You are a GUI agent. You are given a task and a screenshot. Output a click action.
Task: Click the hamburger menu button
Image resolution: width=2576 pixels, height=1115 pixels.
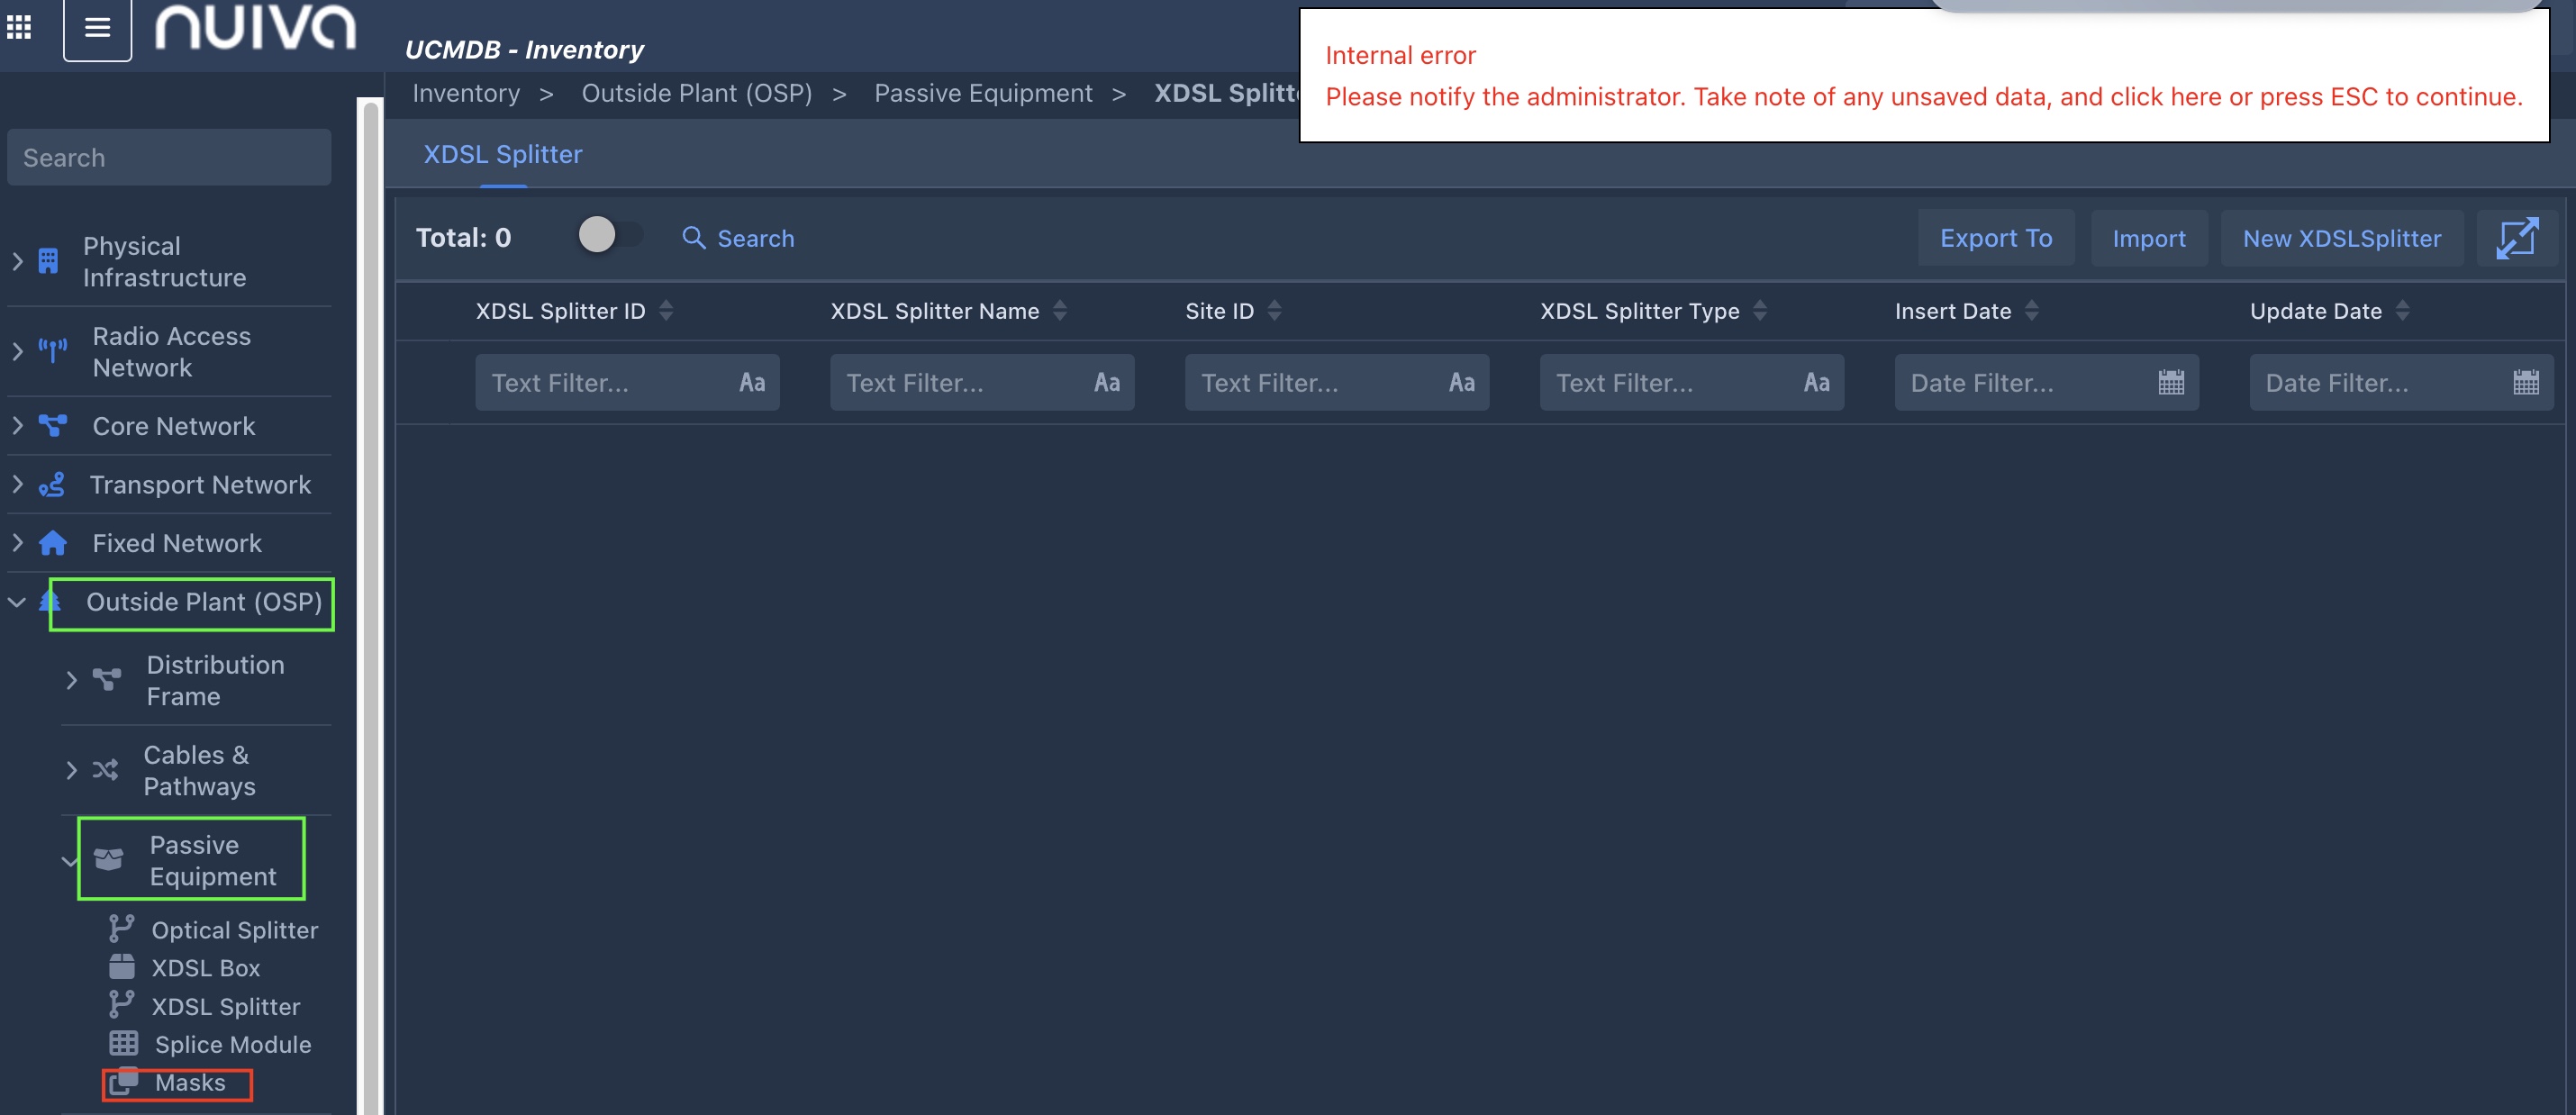97,27
